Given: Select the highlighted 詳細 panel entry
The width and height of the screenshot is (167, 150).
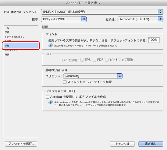Looking at the screenshot, I should point(21,46).
